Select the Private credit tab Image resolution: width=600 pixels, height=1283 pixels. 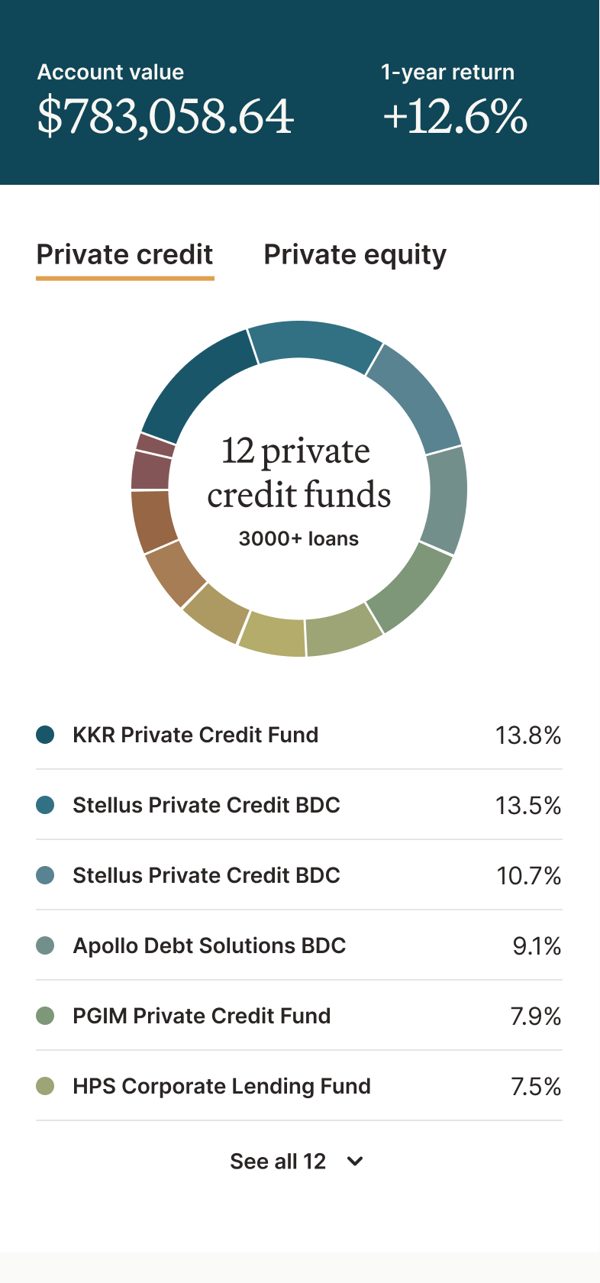click(125, 255)
